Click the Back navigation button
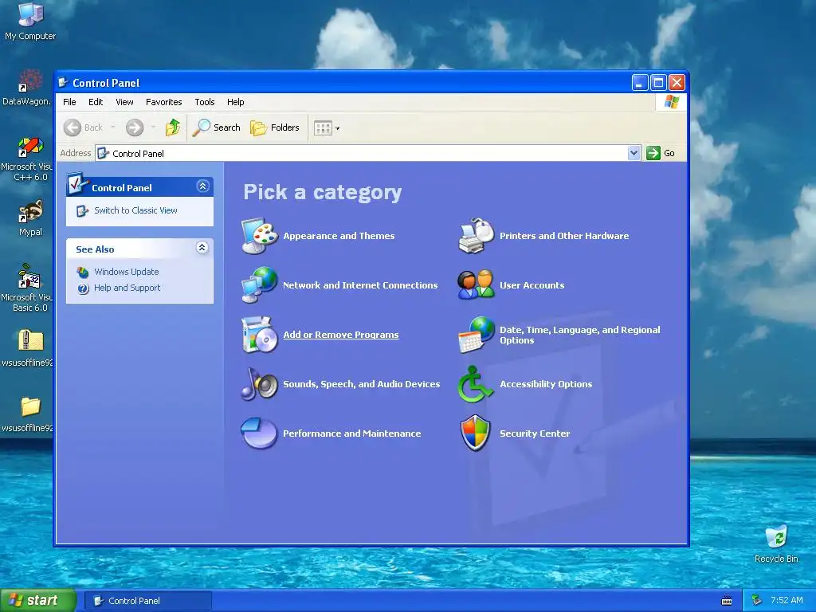816x612 pixels. [x=83, y=127]
